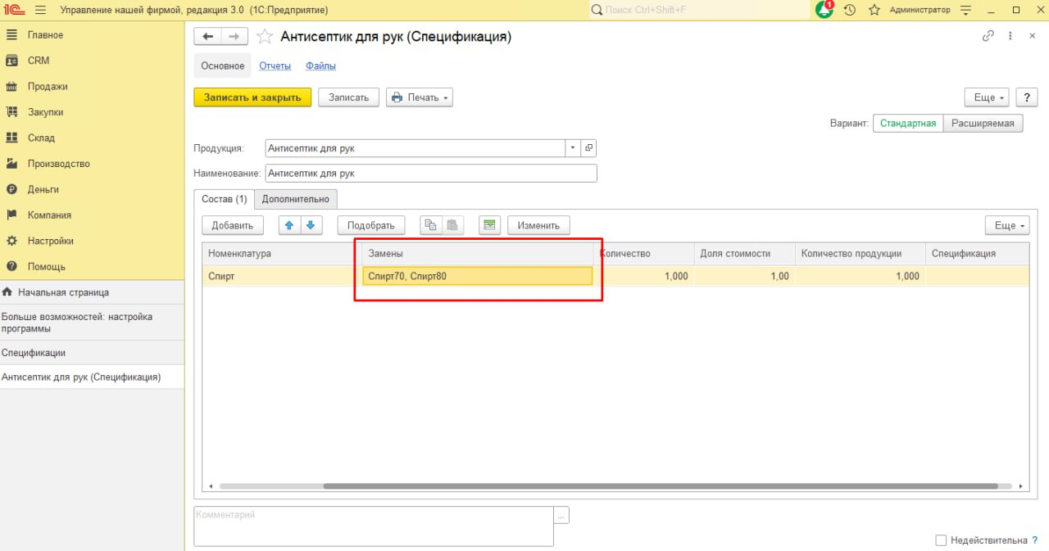The image size is (1049, 551).
Task: Switch to open Спецификации page
Action: click(92, 353)
